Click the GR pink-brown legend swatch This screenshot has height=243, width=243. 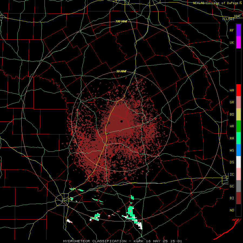(x=238, y=102)
